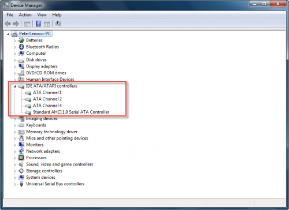
Task: Click the Sound, video and game controllers icon
Action: 21,164
